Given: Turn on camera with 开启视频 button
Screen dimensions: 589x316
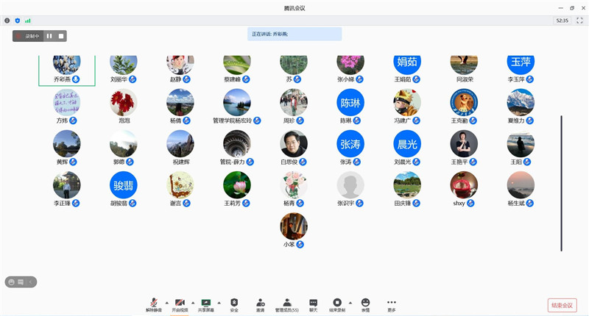Looking at the screenshot, I should point(180,304).
